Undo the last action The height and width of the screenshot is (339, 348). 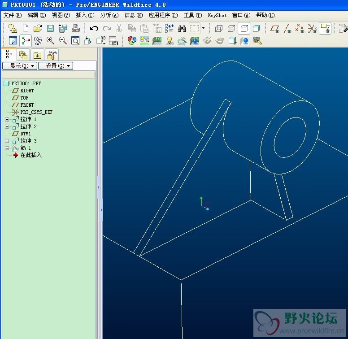pos(94,28)
